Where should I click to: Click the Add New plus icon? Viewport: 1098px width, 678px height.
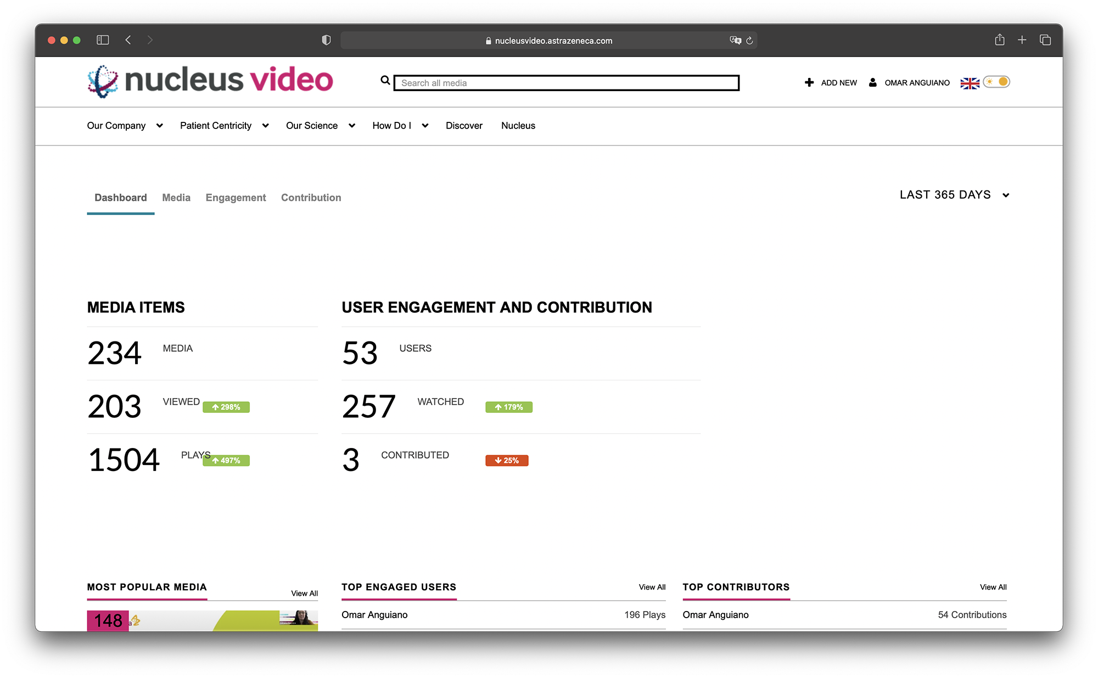tap(809, 82)
